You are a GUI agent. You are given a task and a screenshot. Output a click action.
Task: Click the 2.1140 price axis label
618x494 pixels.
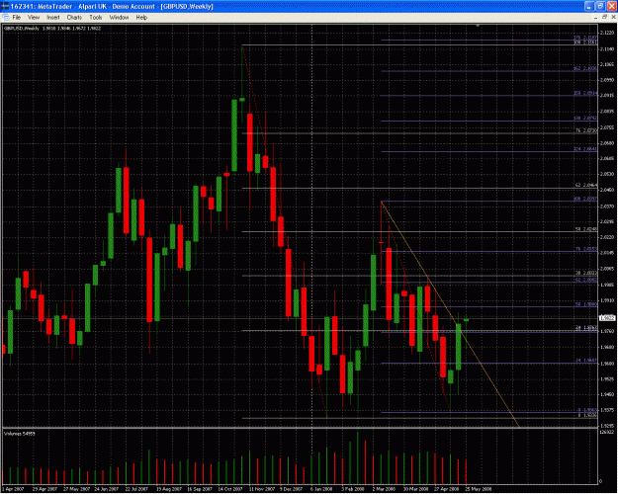click(x=608, y=48)
